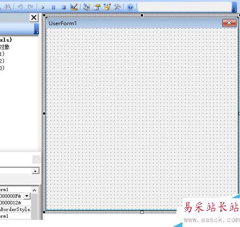Screen dimensions: 240x227
Task: Click the left-middle form sizing handle
Action: click(x=44, y=114)
